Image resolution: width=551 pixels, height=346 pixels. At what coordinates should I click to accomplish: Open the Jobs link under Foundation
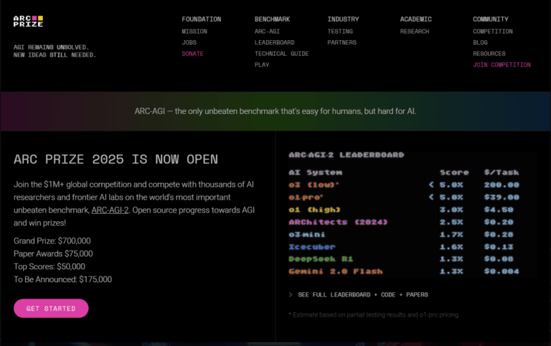tap(189, 42)
